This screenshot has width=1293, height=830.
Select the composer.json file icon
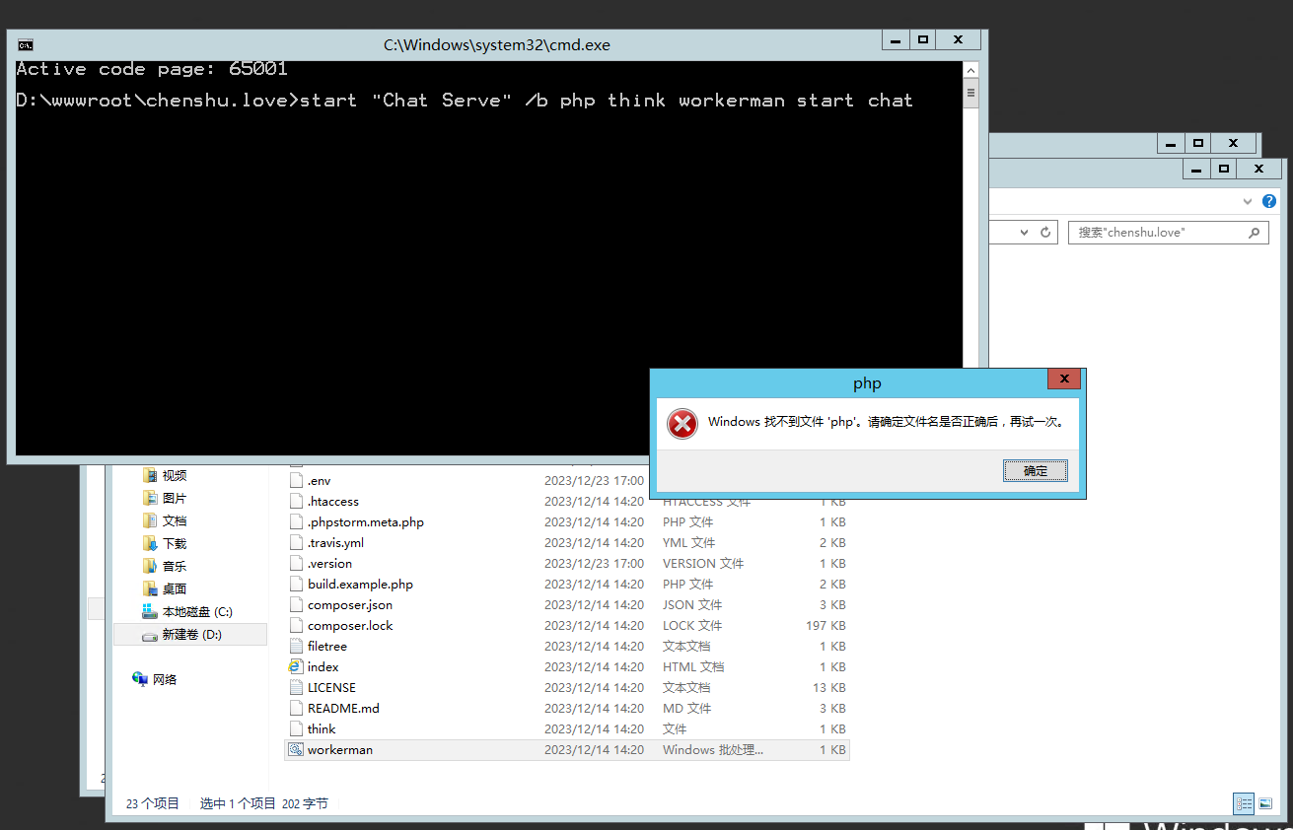[296, 605]
